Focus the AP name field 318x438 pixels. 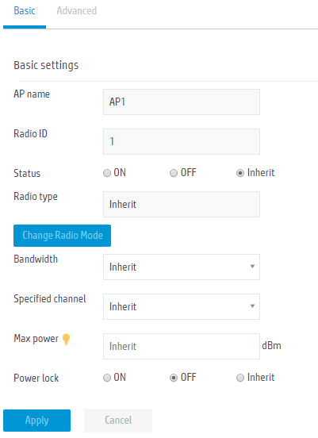pos(182,102)
